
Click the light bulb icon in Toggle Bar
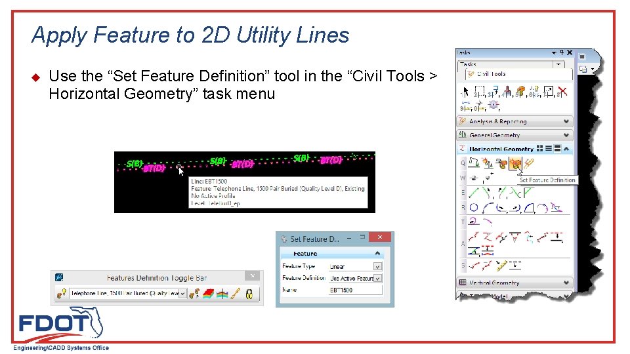coord(62,294)
